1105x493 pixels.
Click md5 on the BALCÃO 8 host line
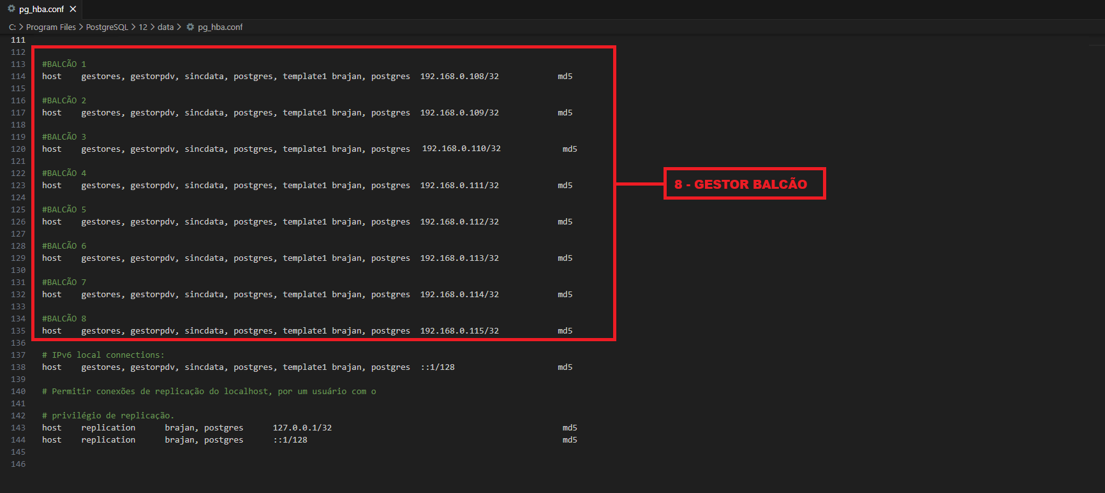565,330
